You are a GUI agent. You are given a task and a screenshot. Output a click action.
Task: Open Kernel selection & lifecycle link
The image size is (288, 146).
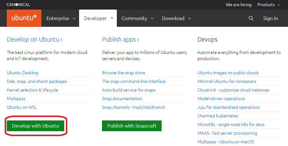(x=32, y=90)
